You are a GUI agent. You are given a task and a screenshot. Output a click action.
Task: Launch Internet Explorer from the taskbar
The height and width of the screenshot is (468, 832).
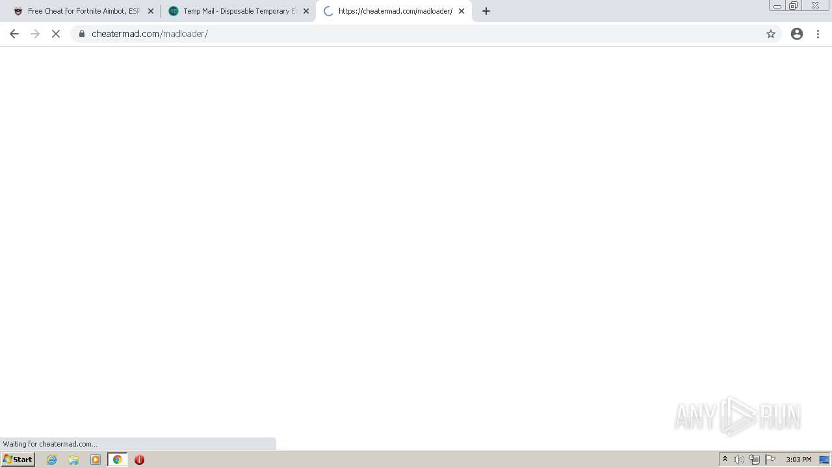[52, 460]
